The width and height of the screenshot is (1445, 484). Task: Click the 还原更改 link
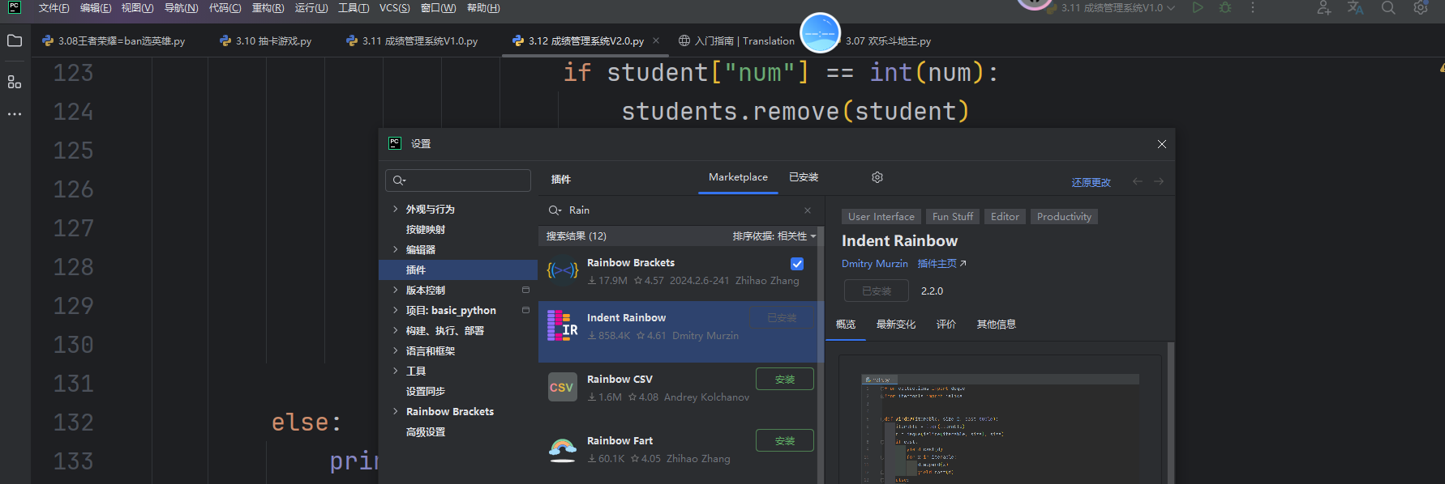(1091, 182)
